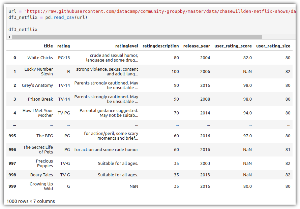Click the release year 2004
Screen dimensions: 300x209
tap(205, 58)
